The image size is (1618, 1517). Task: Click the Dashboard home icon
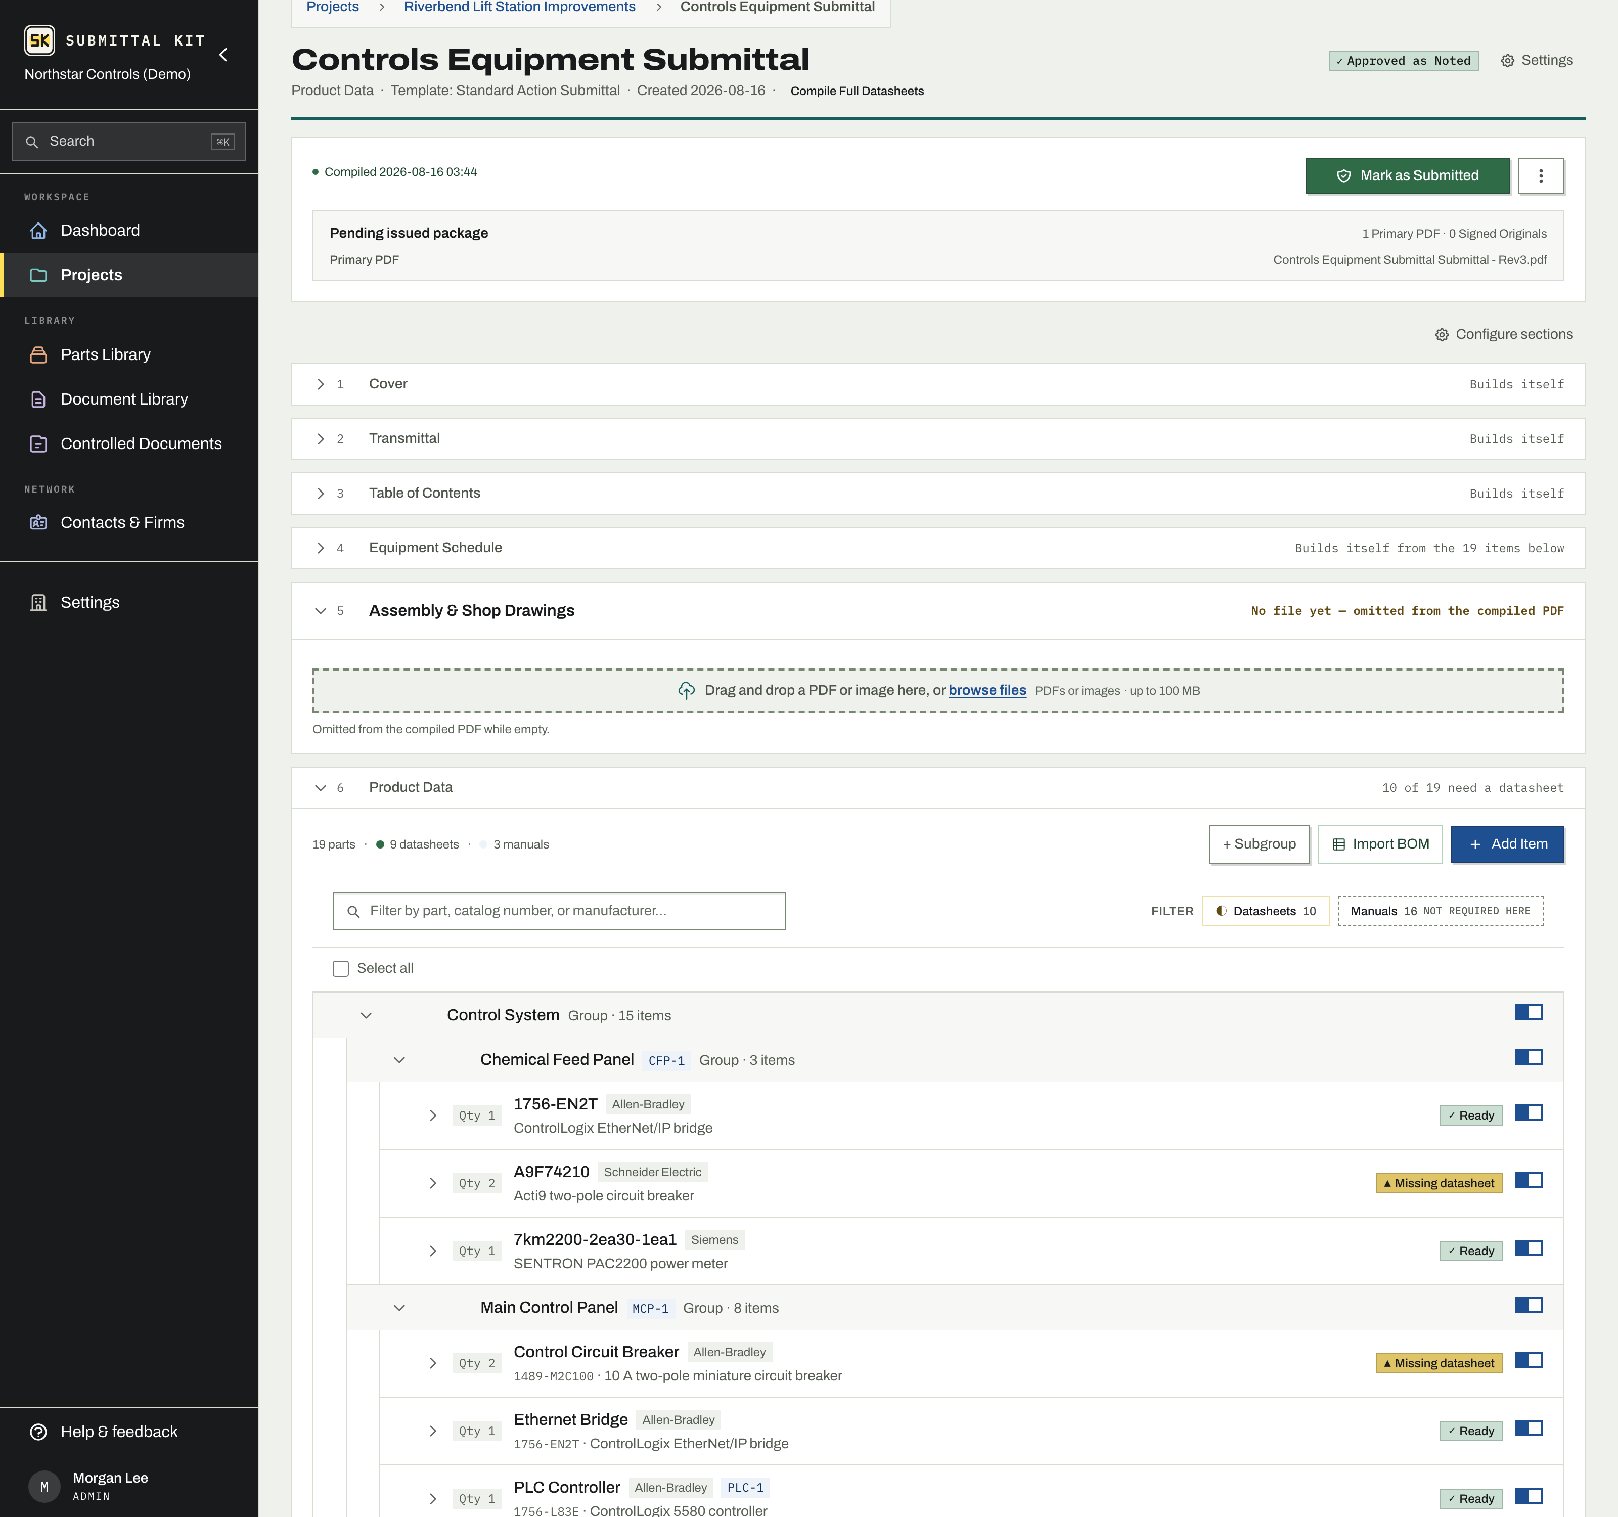[38, 230]
